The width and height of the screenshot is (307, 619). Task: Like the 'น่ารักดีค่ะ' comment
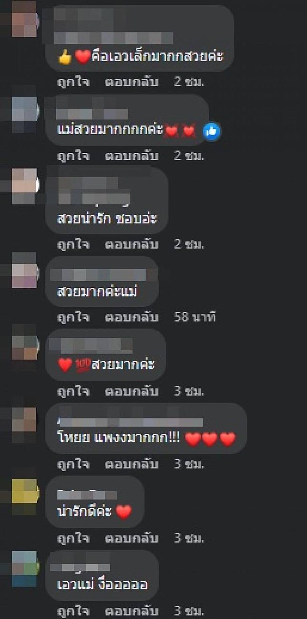coord(73,538)
